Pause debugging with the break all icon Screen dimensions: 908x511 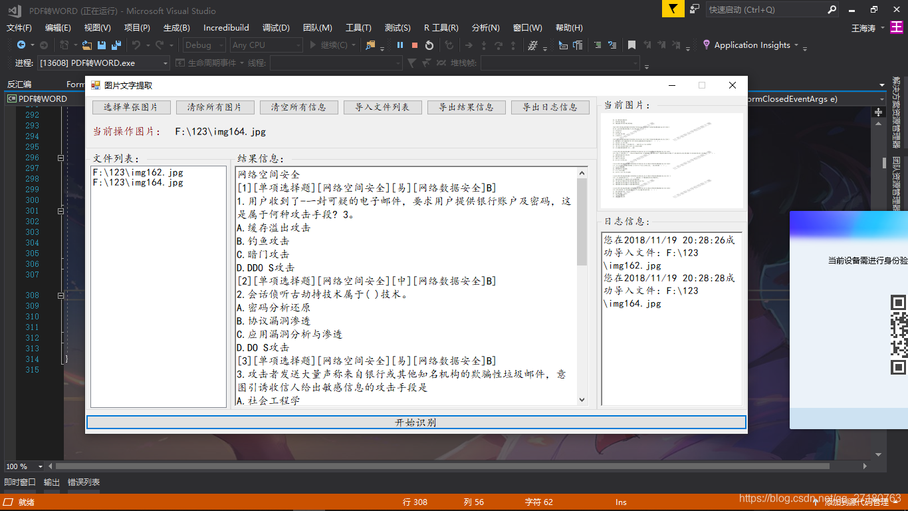click(x=400, y=45)
